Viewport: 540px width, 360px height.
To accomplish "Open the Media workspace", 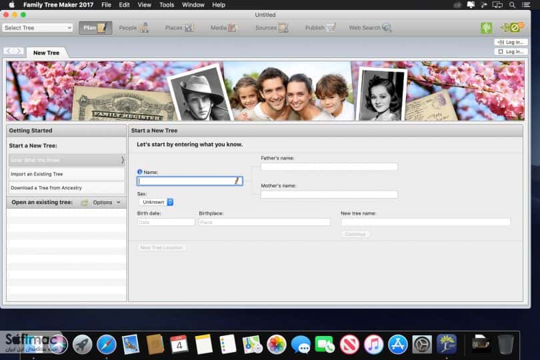I will [225, 28].
